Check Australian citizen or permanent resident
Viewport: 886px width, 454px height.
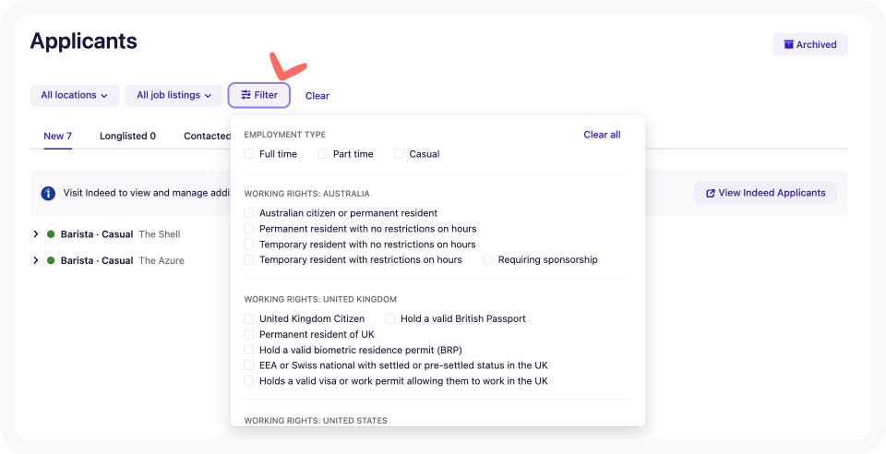click(248, 213)
